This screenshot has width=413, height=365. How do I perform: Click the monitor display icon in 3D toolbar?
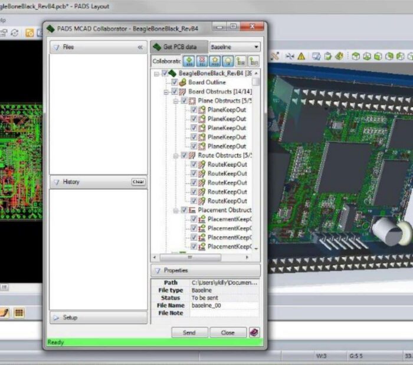316,57
